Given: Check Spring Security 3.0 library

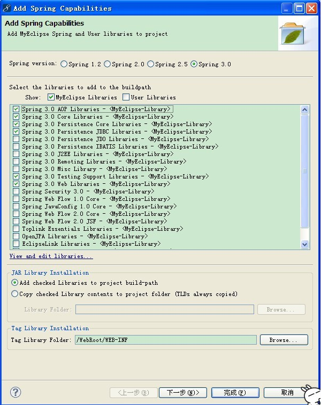Looking at the screenshot, I should point(16,192).
